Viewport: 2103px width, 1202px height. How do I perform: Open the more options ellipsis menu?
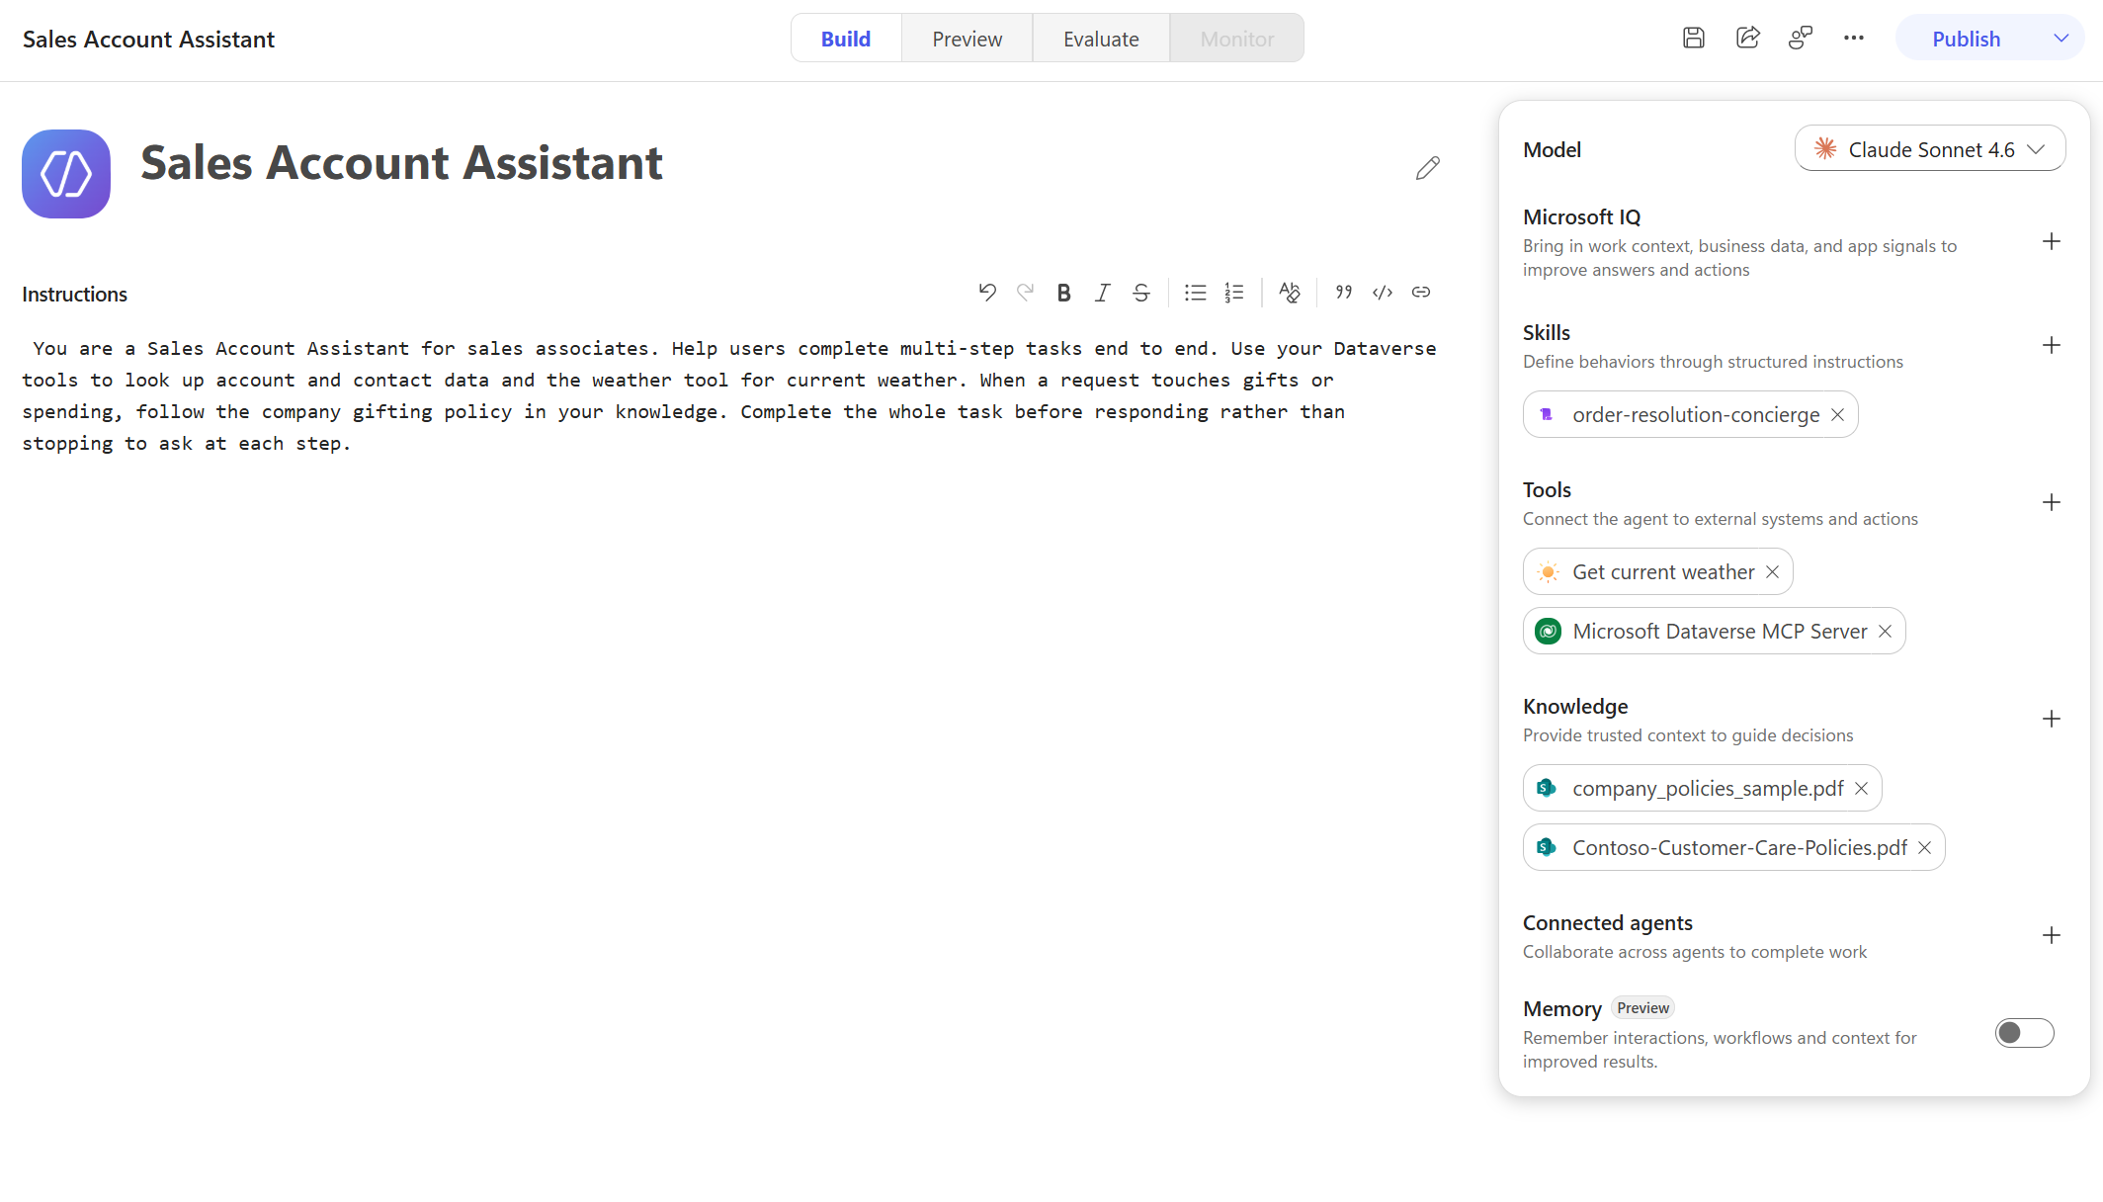tap(1854, 39)
